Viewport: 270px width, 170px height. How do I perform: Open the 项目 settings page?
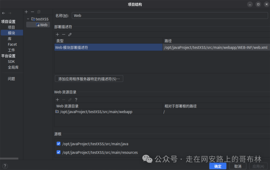[11, 27]
